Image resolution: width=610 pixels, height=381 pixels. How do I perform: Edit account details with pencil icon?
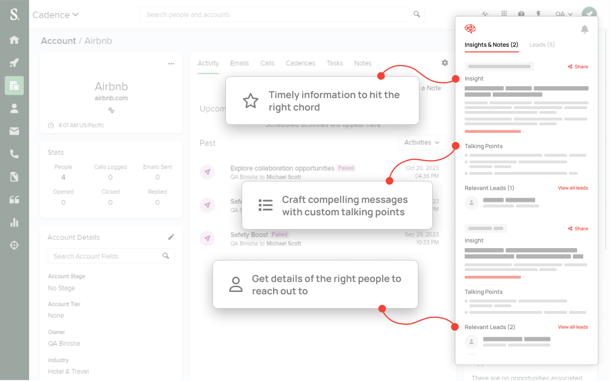pos(171,237)
